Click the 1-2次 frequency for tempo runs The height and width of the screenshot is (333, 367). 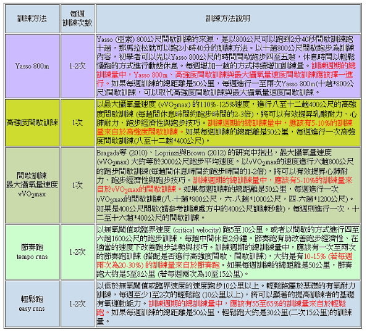click(78, 252)
